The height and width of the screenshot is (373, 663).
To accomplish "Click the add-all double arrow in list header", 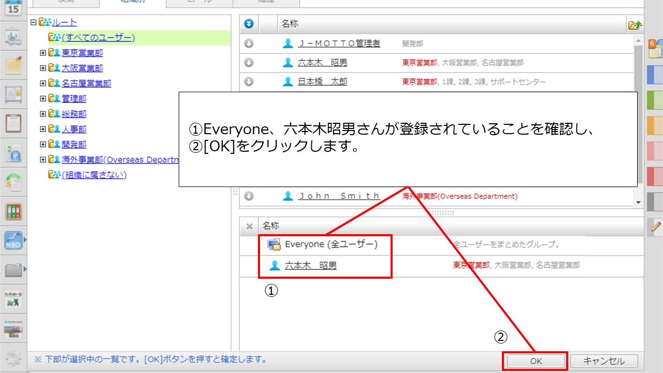I will 249,24.
